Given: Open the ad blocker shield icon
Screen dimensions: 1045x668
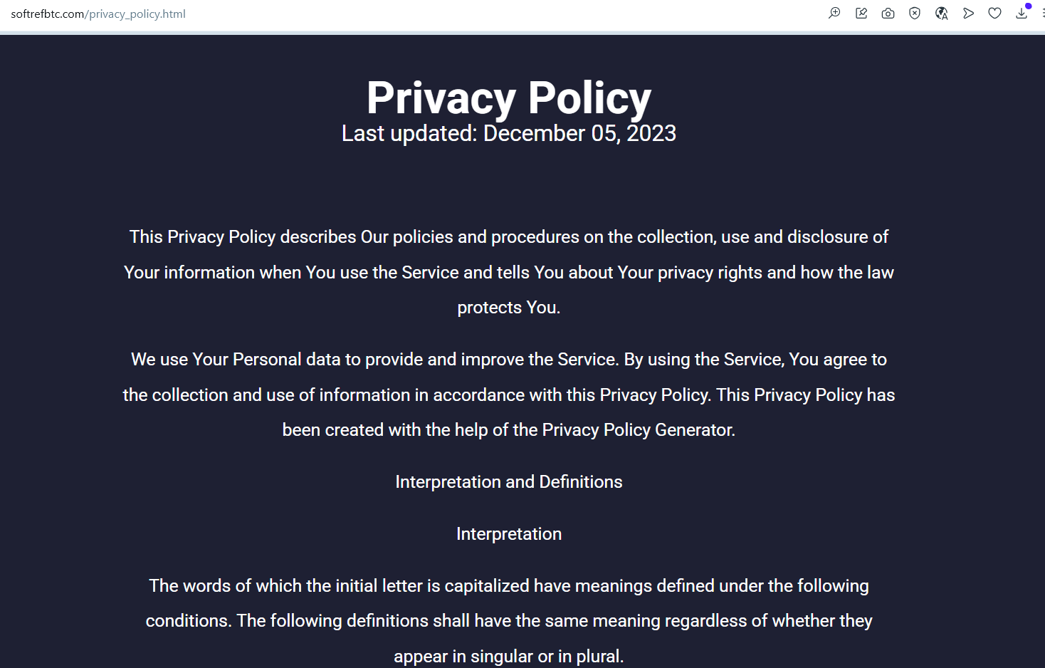Looking at the screenshot, I should (915, 14).
